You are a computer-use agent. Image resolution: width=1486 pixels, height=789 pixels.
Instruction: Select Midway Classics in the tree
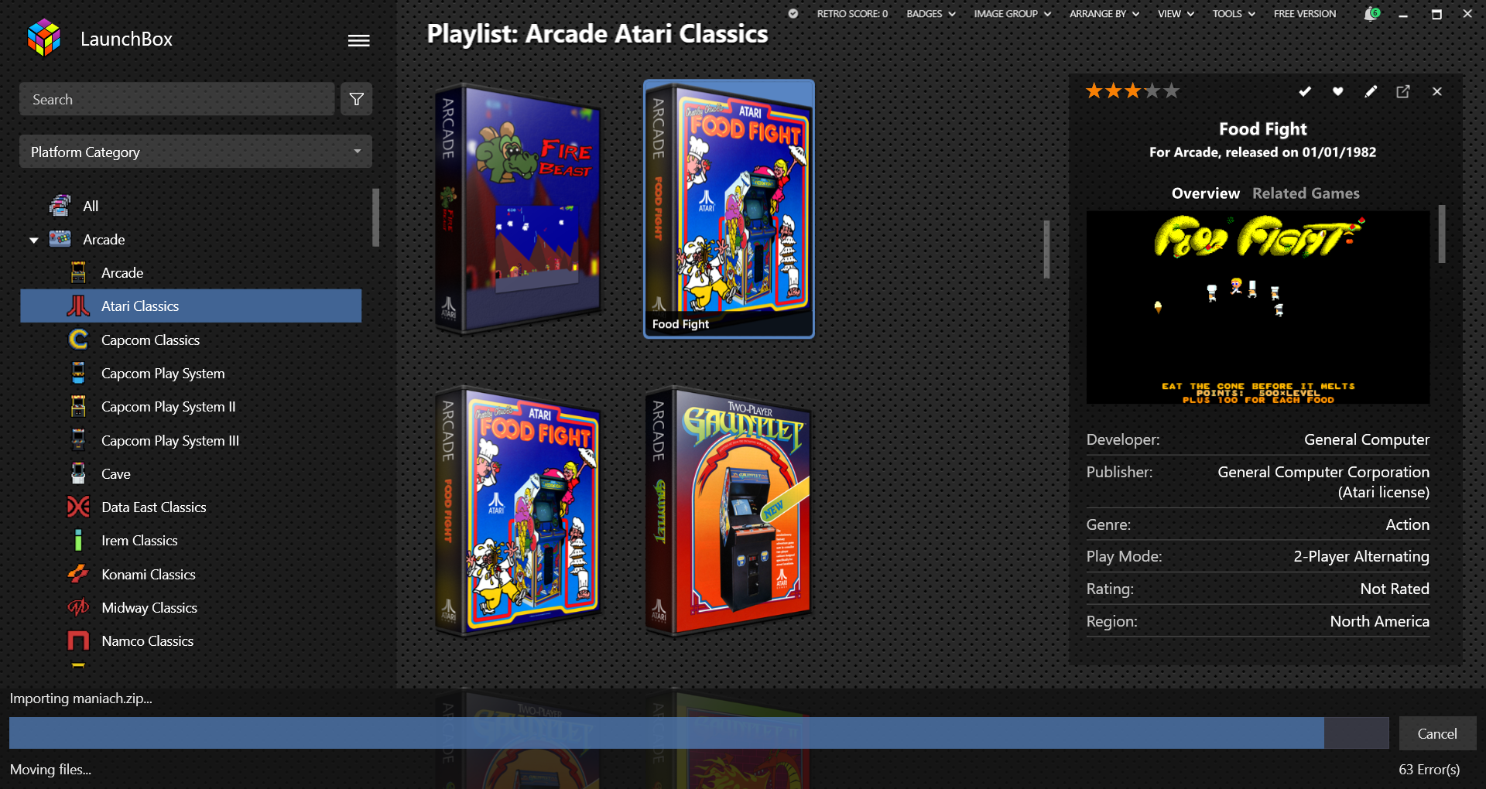pyautogui.click(x=149, y=607)
